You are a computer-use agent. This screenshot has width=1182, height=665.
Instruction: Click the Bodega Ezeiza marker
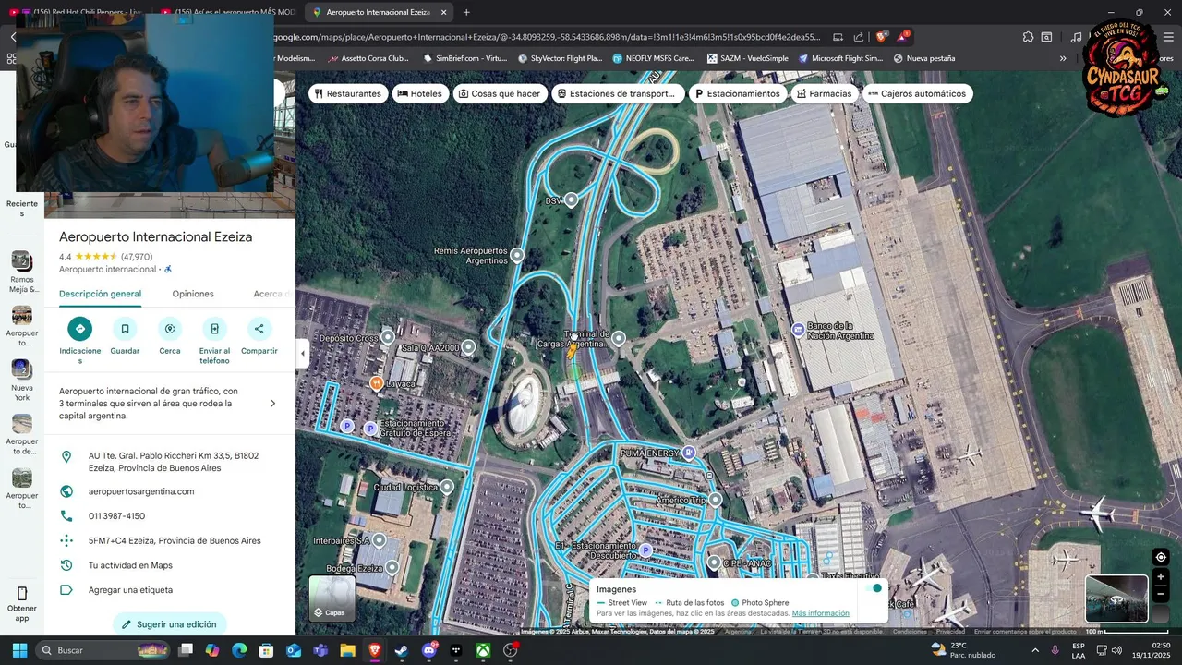392,567
